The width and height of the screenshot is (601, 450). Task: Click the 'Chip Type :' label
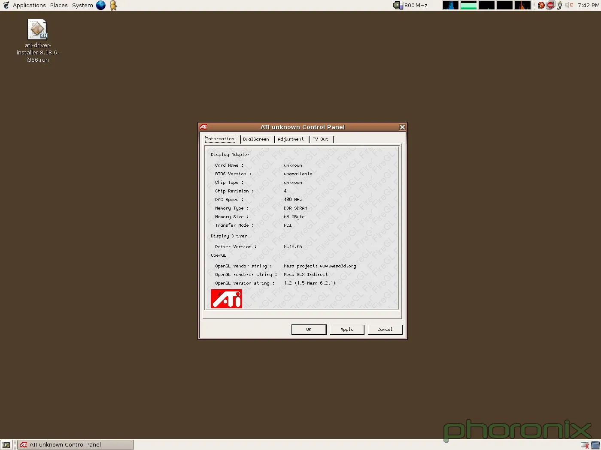[x=229, y=183]
